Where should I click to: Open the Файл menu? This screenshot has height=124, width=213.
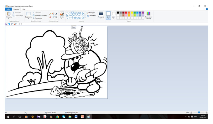point(8,9)
